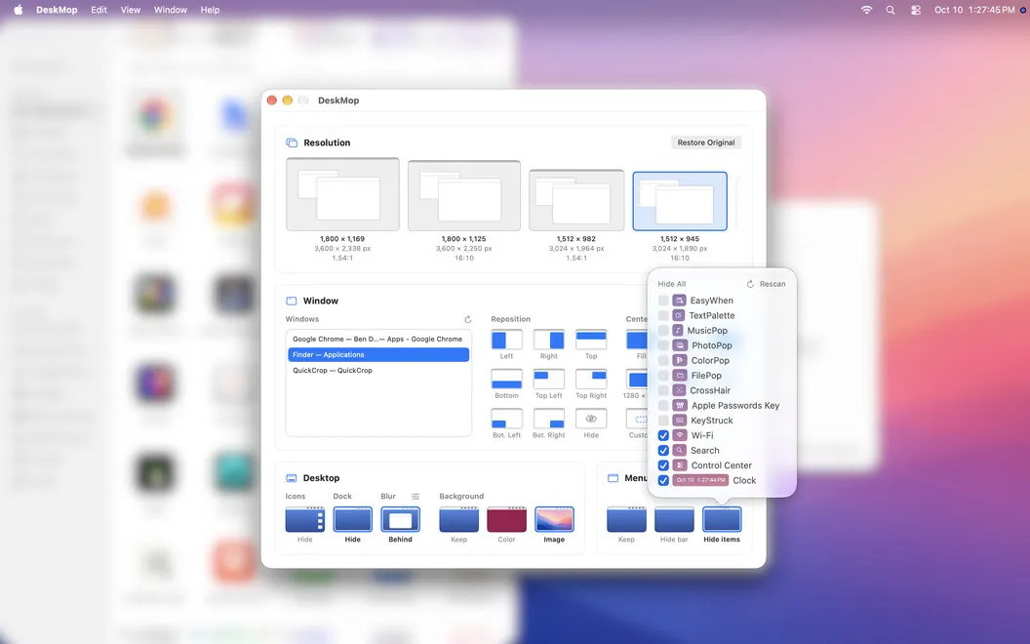Viewport: 1030px width, 644px height.
Task: Uncheck the Control Center checkbox
Action: (663, 465)
